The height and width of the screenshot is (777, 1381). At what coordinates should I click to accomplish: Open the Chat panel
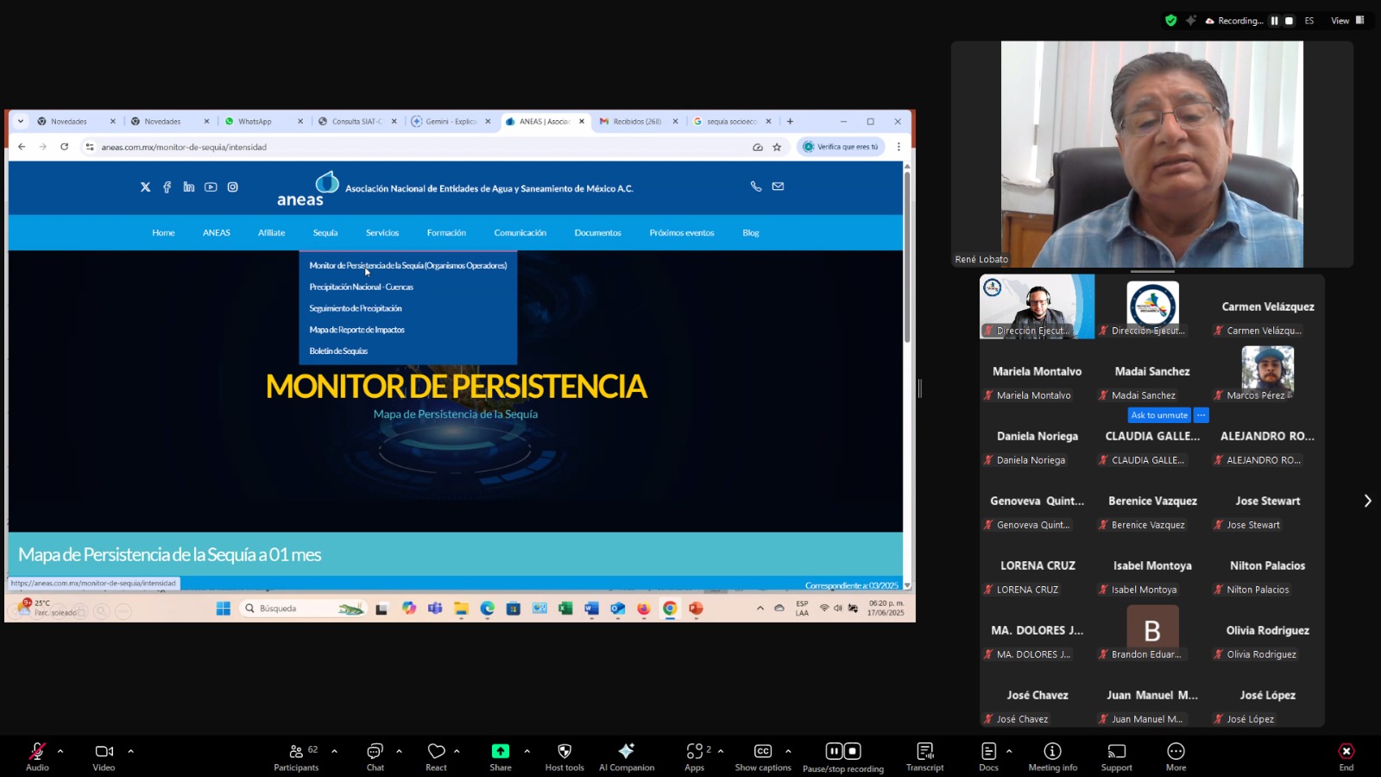375,756
